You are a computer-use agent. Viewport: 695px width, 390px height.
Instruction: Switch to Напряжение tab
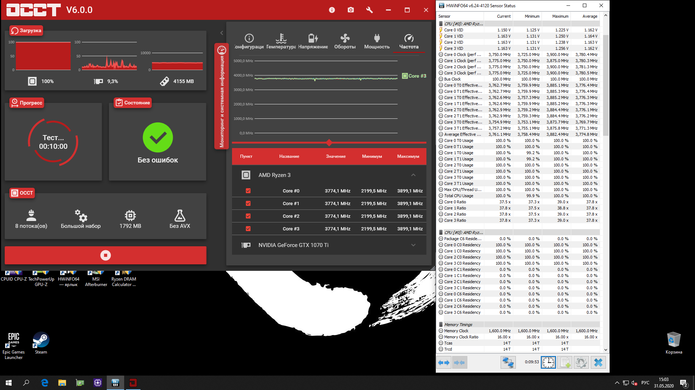313,41
